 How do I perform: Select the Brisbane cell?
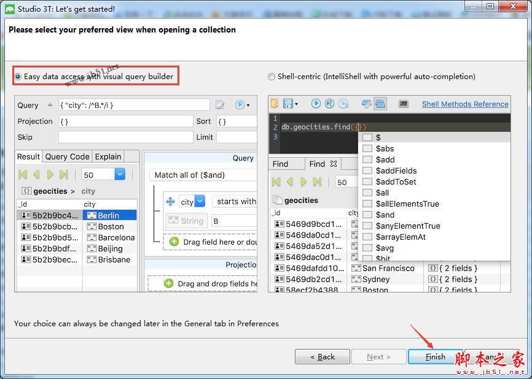[109, 259]
